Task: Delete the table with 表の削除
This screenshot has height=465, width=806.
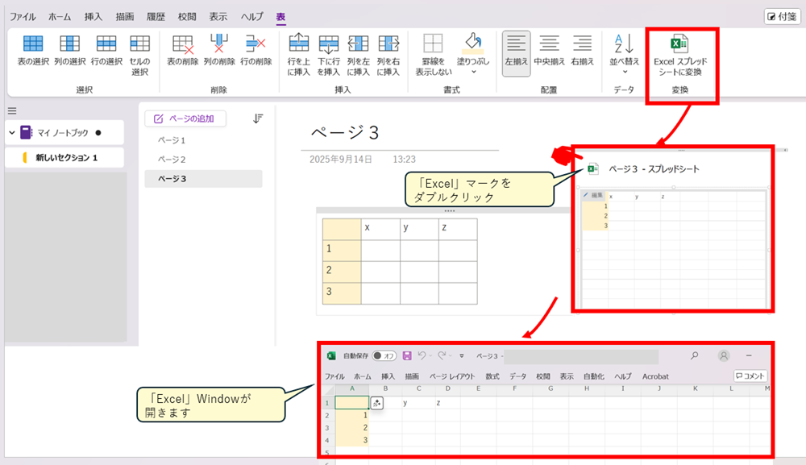Action: click(x=183, y=44)
